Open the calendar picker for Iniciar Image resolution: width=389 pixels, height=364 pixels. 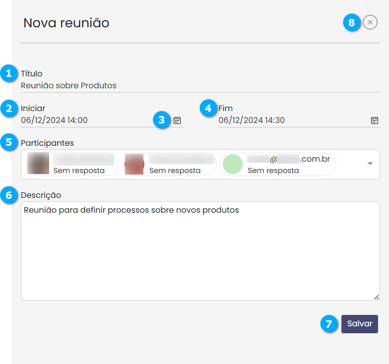point(177,120)
